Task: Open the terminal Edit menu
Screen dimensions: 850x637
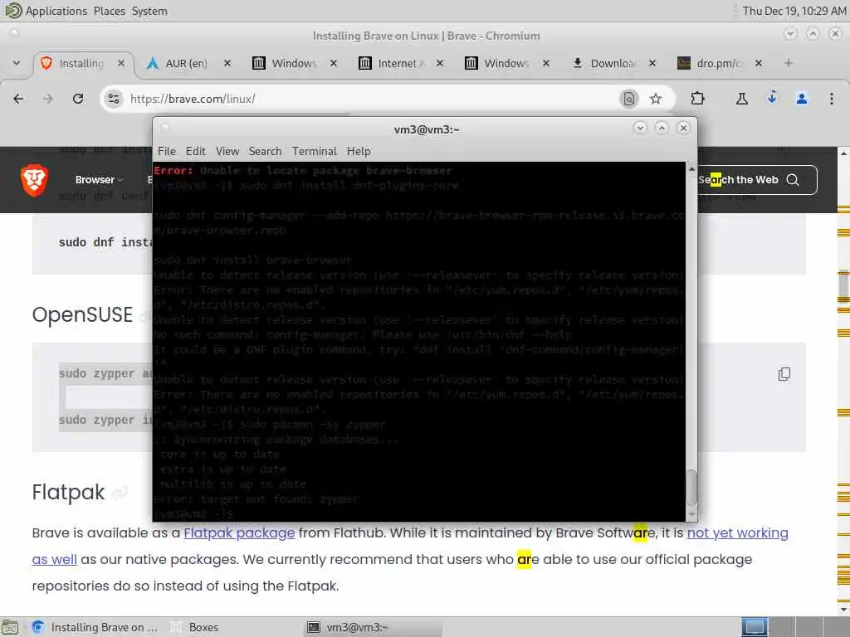Action: coord(195,151)
